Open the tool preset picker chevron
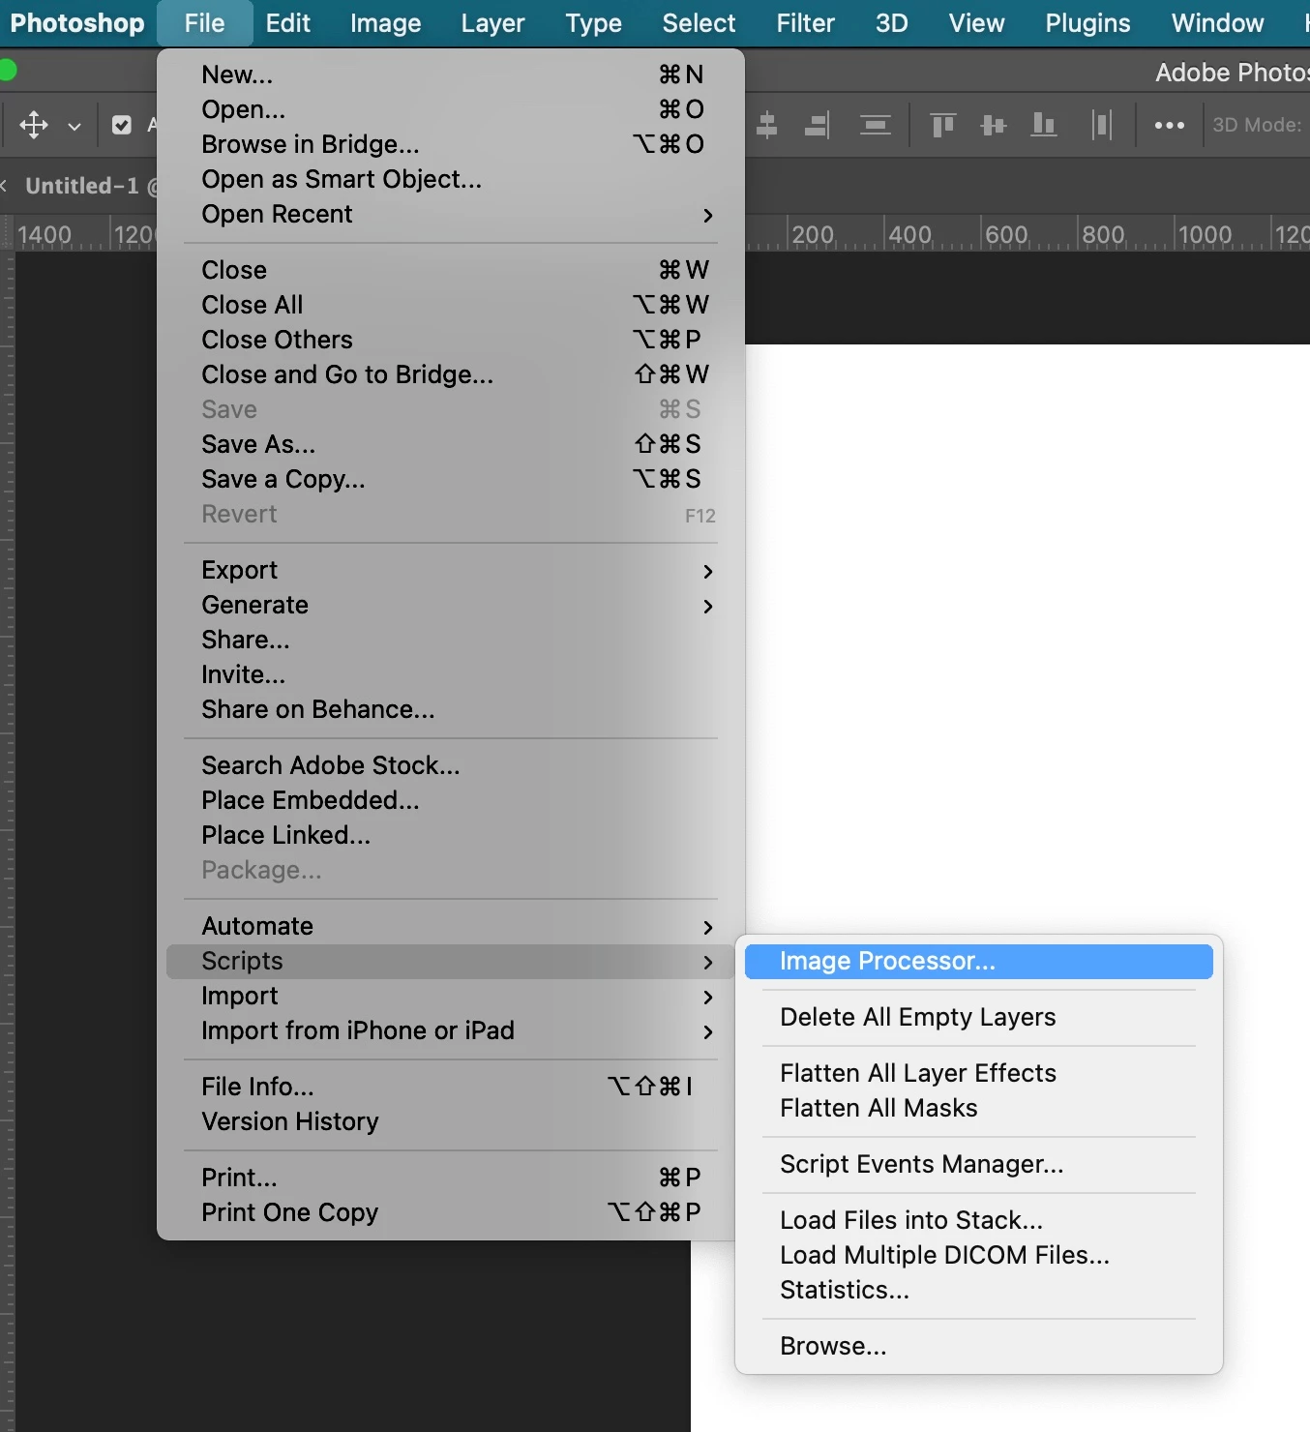Viewport: 1310px width, 1432px height. [x=74, y=126]
